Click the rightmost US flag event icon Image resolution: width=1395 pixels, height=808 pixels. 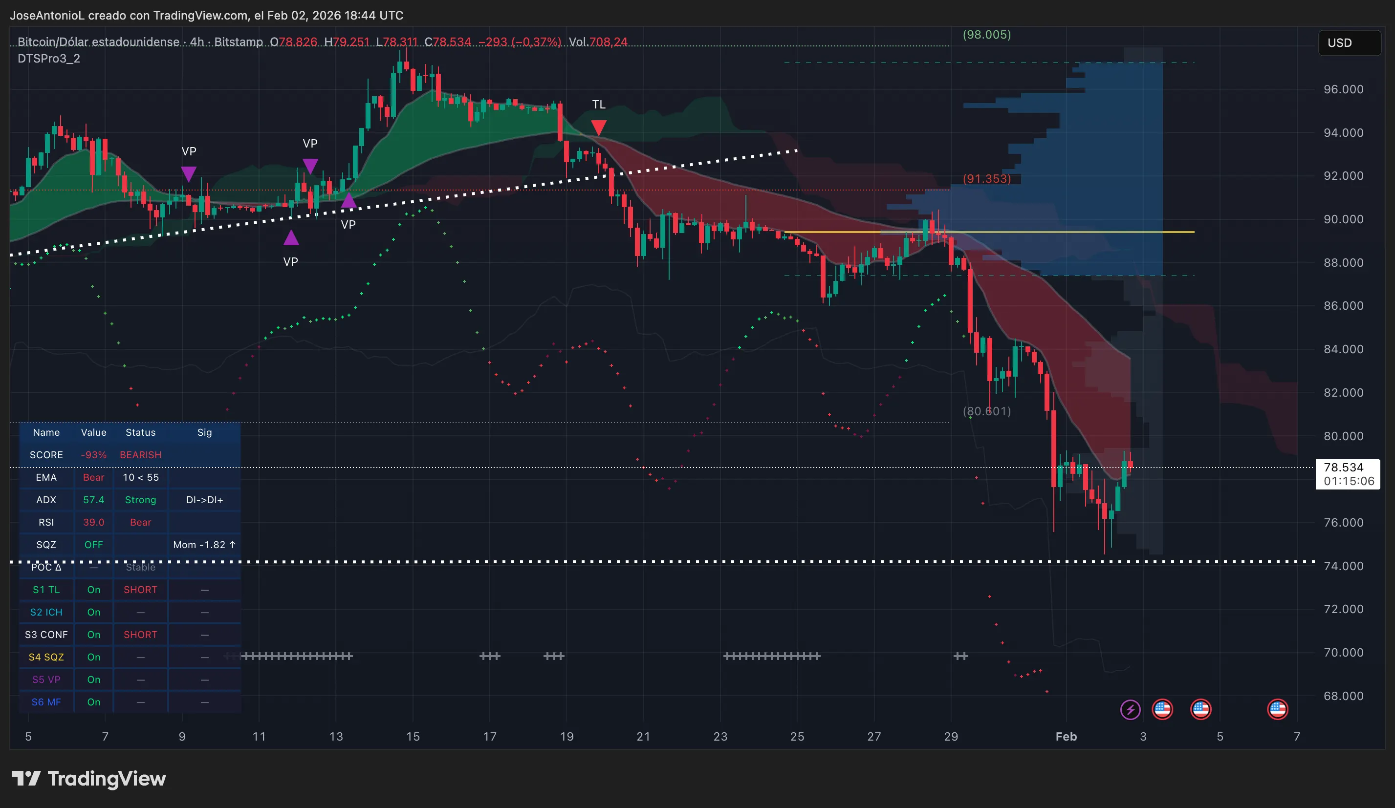1277,709
